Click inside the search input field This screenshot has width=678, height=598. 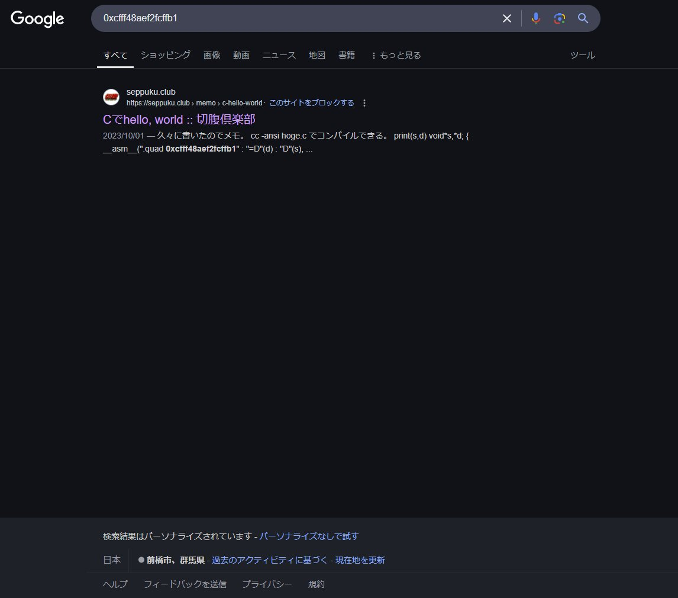tap(296, 18)
